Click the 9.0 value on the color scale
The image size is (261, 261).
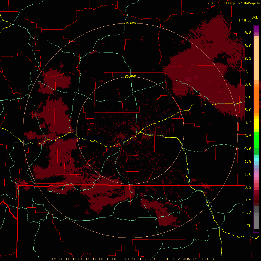pyautogui.click(x=248, y=46)
